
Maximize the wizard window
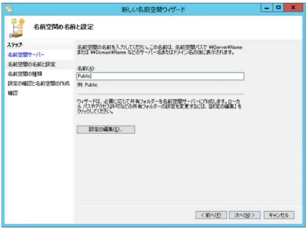[279, 8]
